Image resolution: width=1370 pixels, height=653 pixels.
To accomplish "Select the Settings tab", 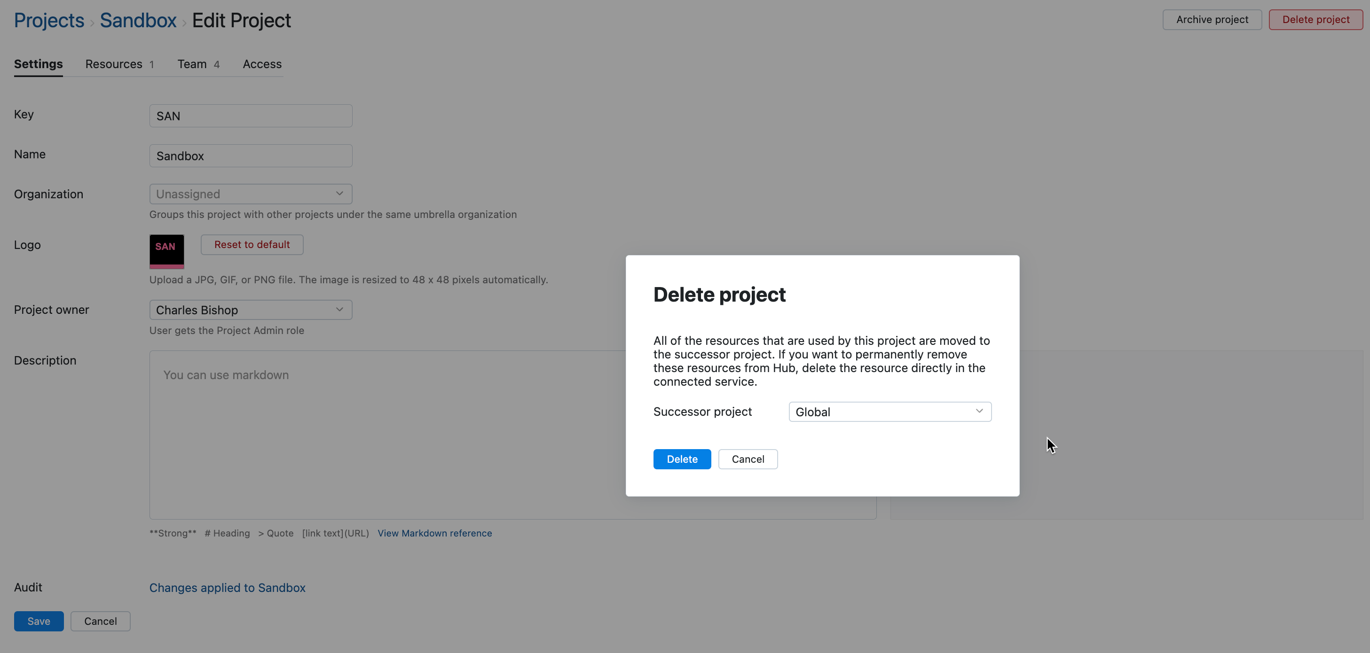I will tap(38, 64).
